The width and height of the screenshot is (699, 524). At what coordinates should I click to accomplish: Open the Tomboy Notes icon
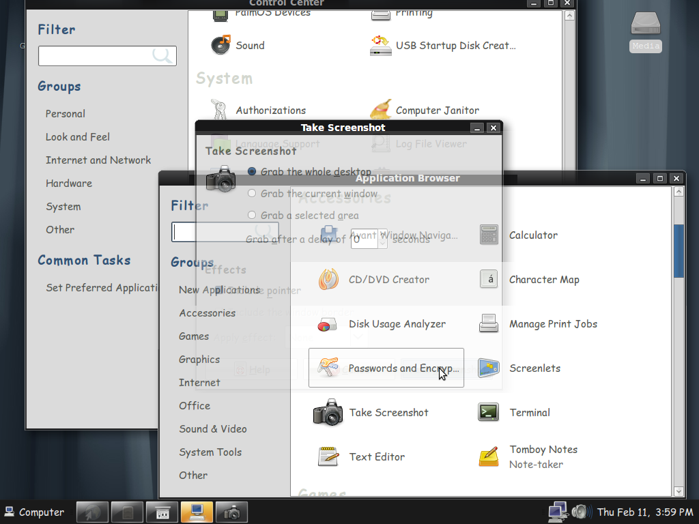(489, 456)
